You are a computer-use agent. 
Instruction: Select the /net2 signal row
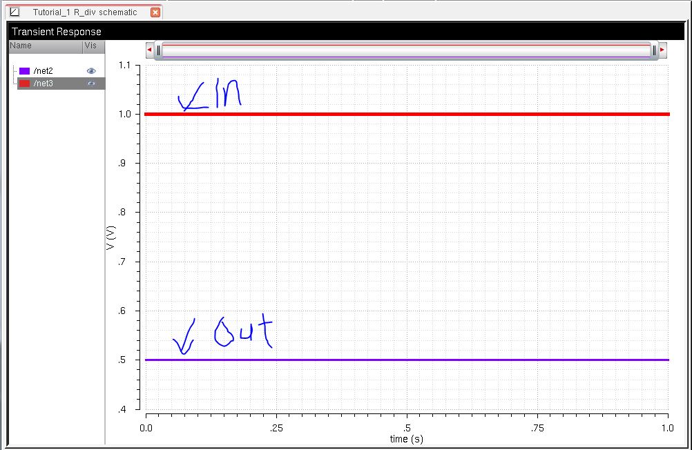[x=61, y=70]
